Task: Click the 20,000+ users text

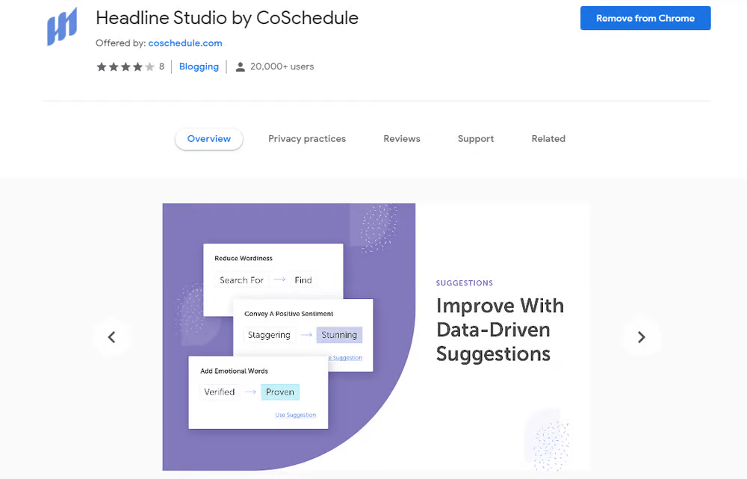Action: click(x=282, y=67)
